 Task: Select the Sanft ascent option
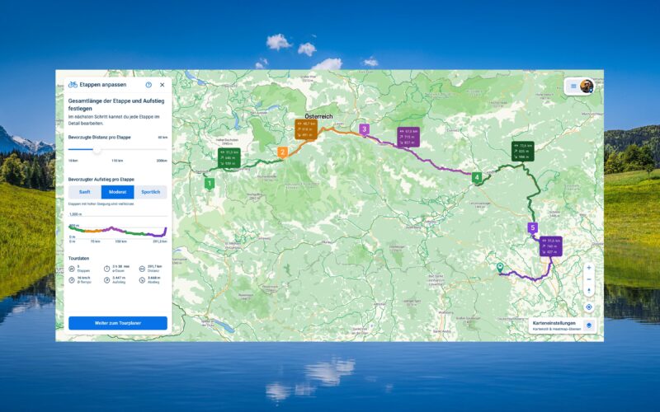tap(85, 192)
